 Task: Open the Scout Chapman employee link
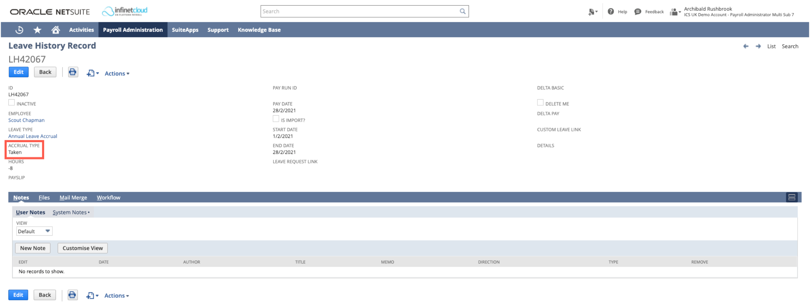(26, 120)
